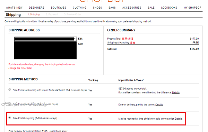Select Free Express shipping without prepaid duties

pos(10,104)
